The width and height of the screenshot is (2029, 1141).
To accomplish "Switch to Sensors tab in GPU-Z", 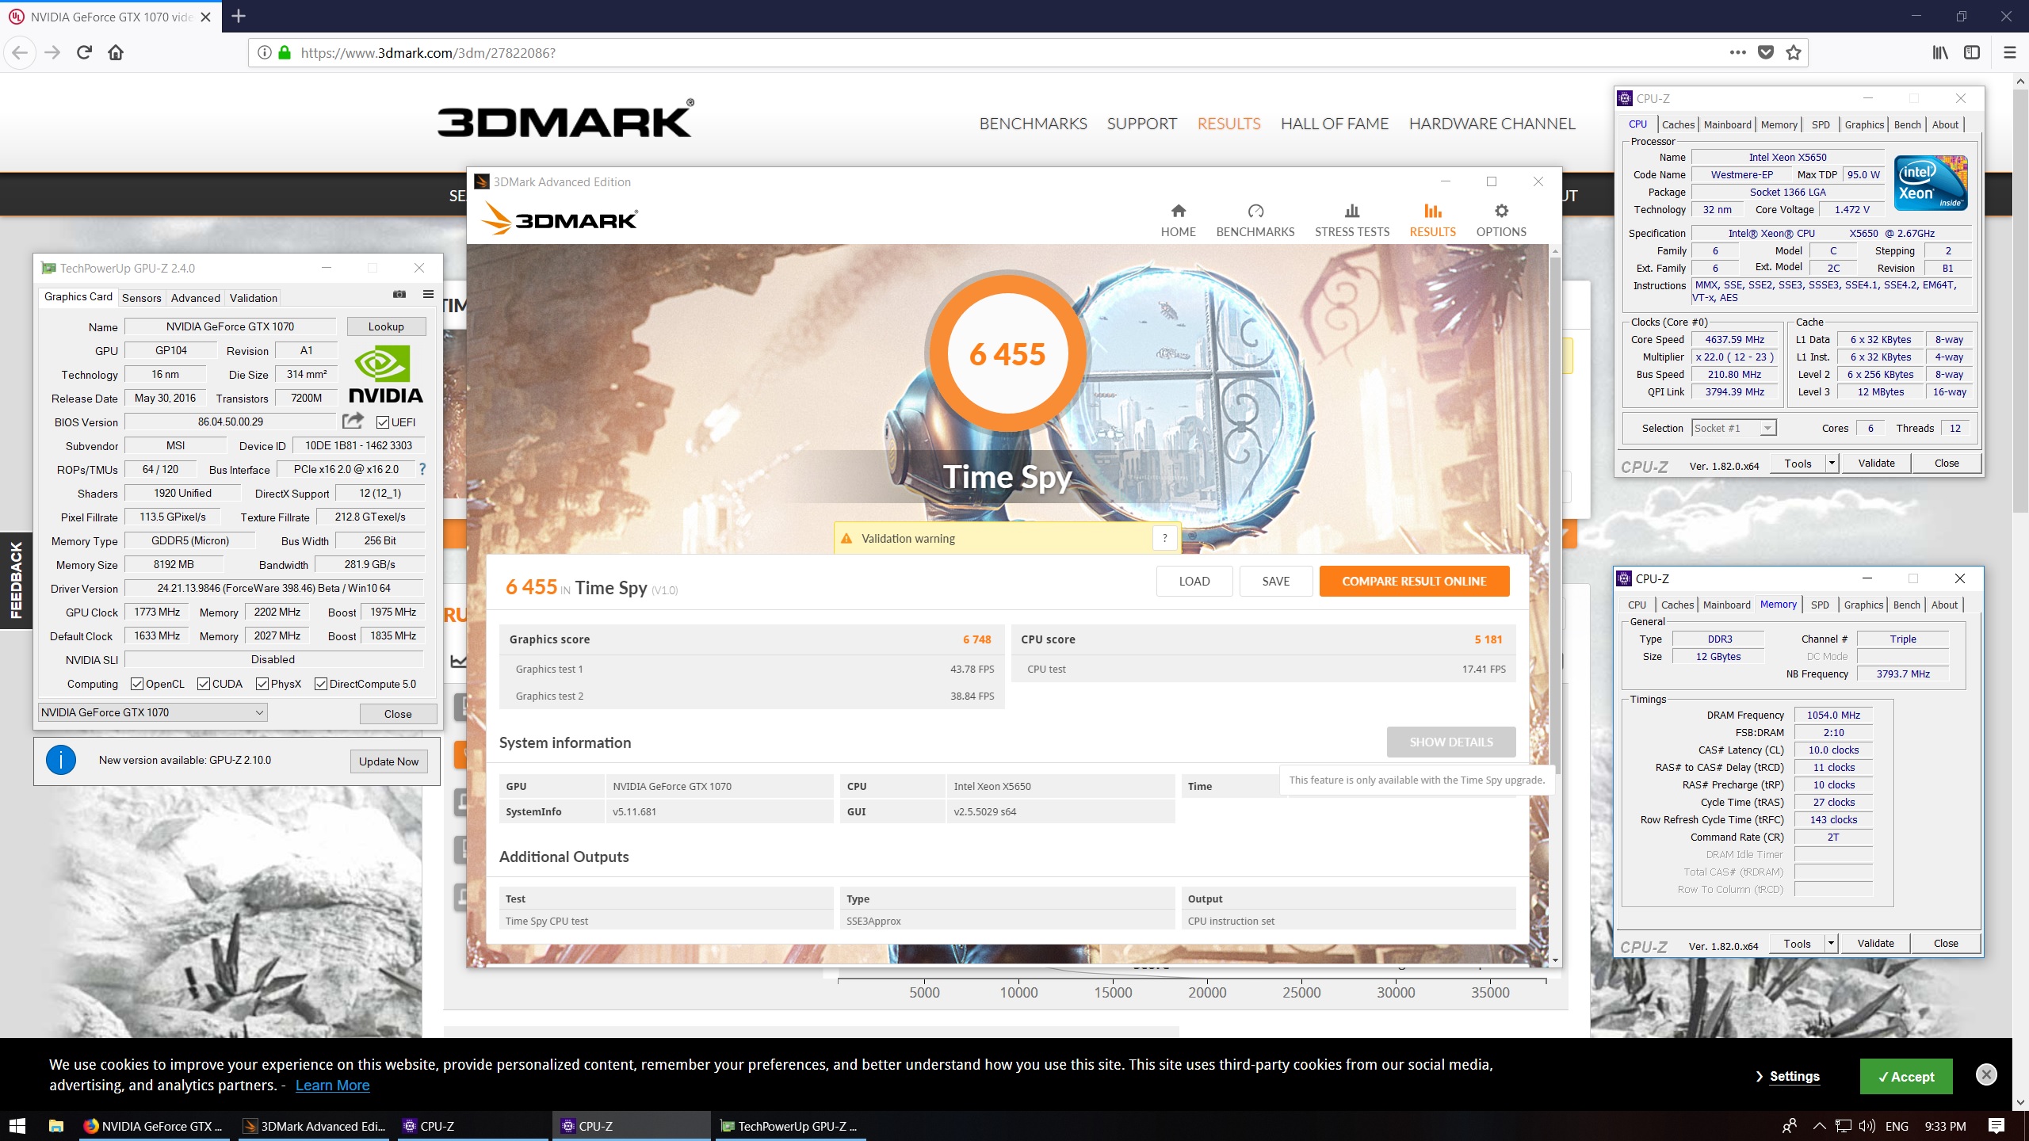I will [142, 298].
